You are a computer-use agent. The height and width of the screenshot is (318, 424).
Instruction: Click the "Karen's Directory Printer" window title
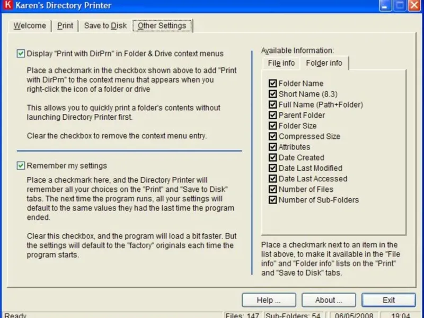(x=64, y=5)
